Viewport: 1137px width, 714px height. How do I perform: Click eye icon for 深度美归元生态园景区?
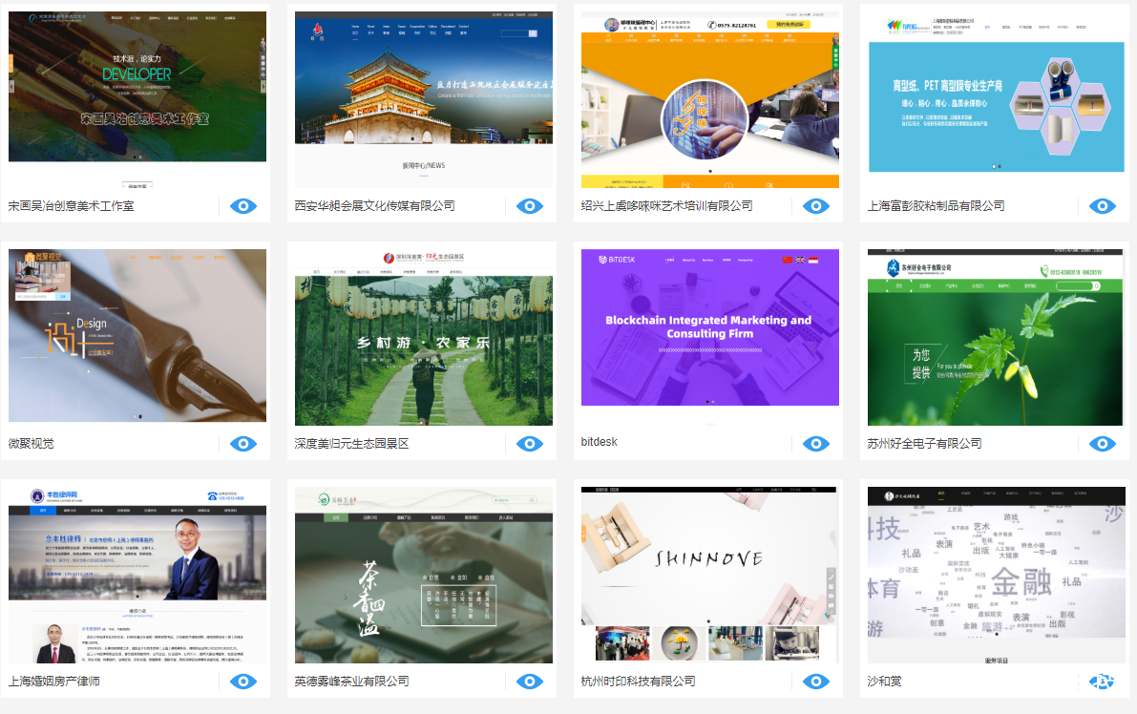pos(530,445)
